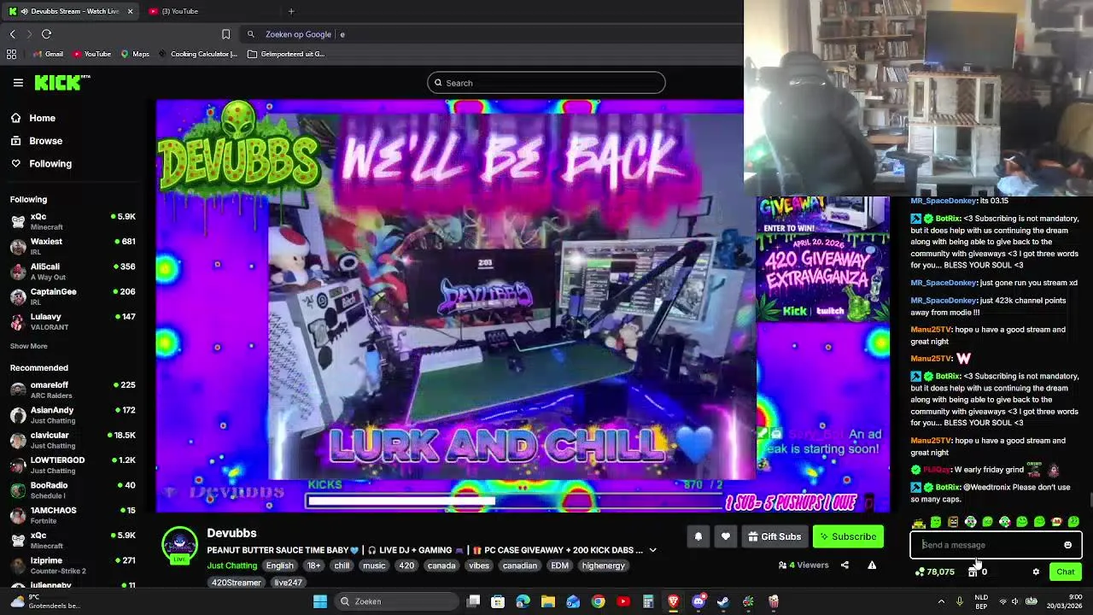Open Waxiest's IRL stream from Following
The width and height of the screenshot is (1093, 615).
[x=73, y=246]
